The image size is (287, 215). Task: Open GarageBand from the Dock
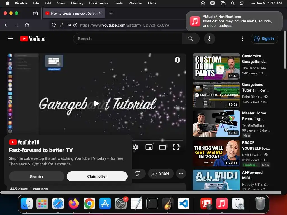coord(168,204)
